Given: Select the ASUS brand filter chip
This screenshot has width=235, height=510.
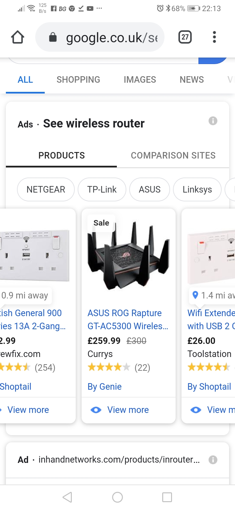Looking at the screenshot, I should click(150, 190).
